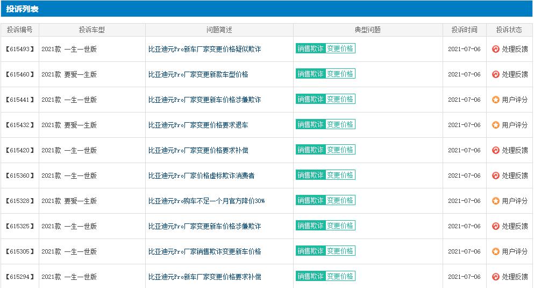Image resolution: width=534 pixels, height=288 pixels.
Task: Click 变更价格 tag in row 615432
Action: coord(340,124)
